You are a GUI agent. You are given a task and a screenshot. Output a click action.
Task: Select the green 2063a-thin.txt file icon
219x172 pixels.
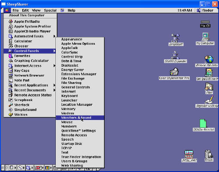(x=204, y=125)
